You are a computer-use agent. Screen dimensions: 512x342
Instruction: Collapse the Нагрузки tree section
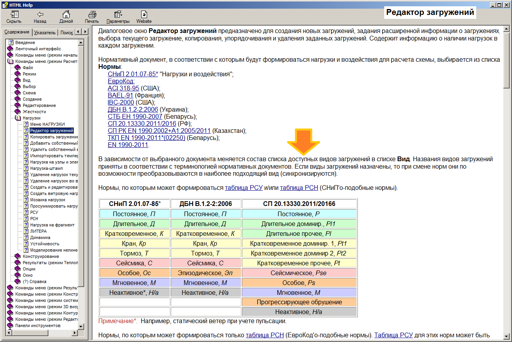point(18,118)
